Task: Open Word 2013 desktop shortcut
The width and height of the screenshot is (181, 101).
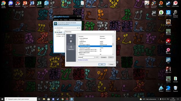Action: [32, 4]
